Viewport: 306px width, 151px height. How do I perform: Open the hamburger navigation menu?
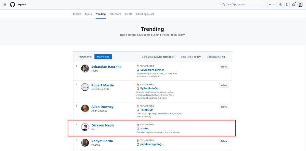[5, 5]
